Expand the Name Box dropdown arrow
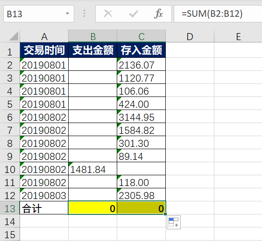The image size is (262, 241). point(68,14)
